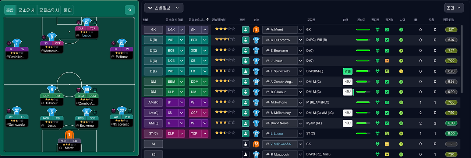This screenshot has height=158, width=471.
Task: Switch to the 공 소유 시 tab
Action: point(26,10)
